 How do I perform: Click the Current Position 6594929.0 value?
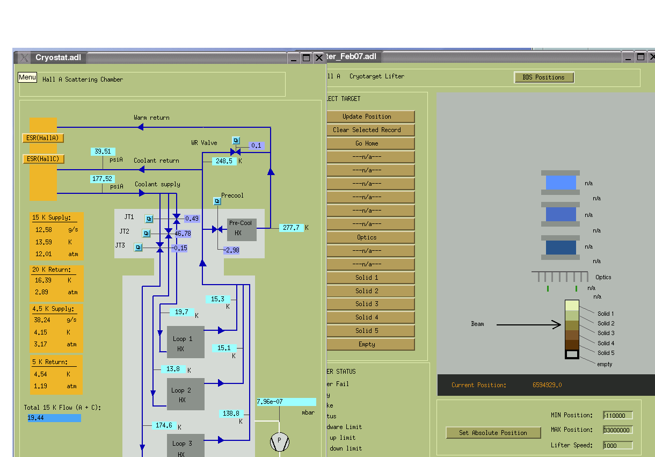pos(547,385)
